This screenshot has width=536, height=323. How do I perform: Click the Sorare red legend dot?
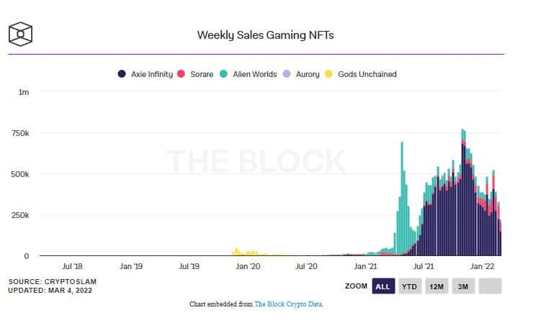[x=181, y=74]
